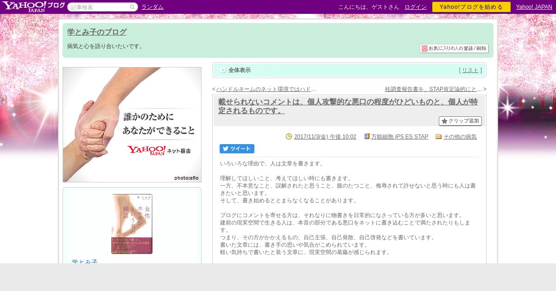Click the 全体表示 heading text
The height and width of the screenshot is (291, 556).
pyautogui.click(x=240, y=70)
